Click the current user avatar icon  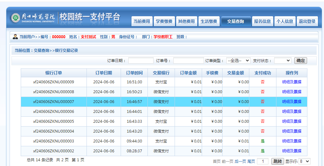15,37
